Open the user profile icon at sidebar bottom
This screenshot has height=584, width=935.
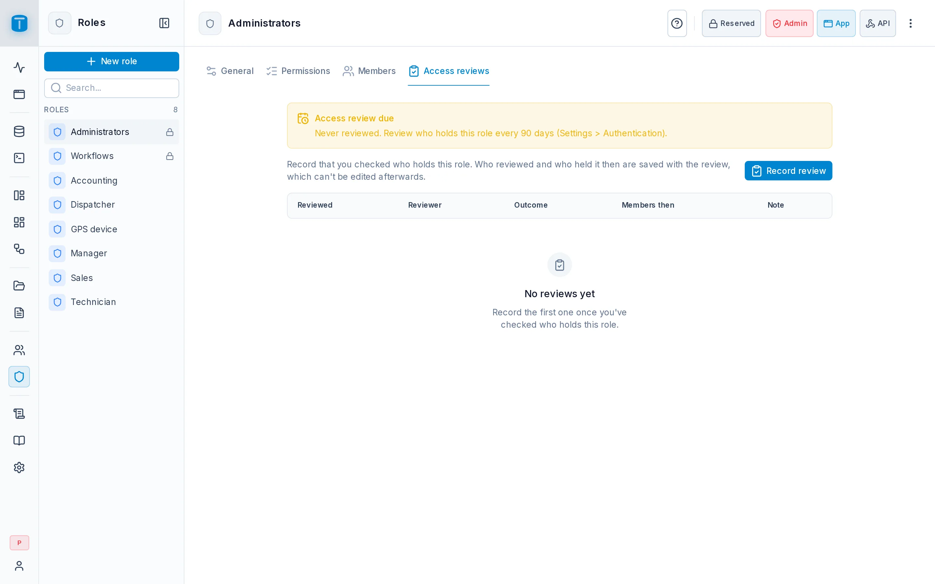pos(19,566)
